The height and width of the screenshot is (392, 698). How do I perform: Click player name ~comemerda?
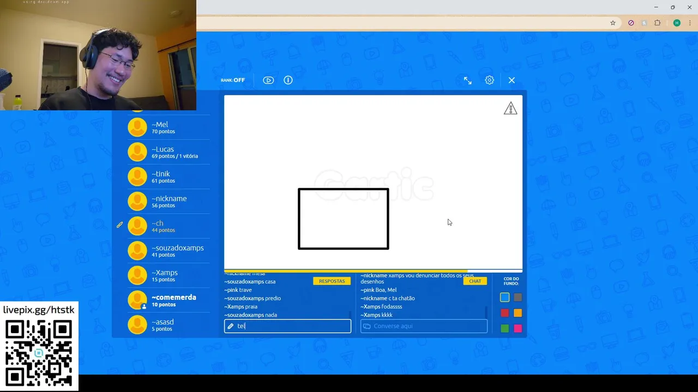point(174,297)
